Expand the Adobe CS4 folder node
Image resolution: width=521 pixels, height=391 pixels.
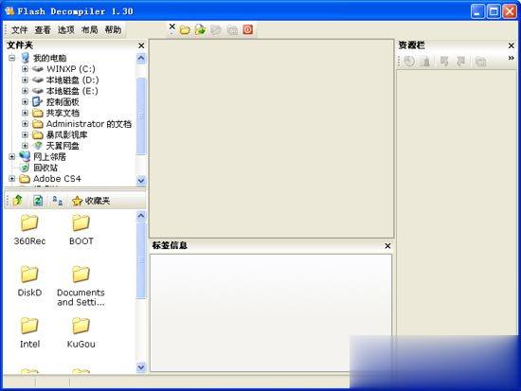pos(12,179)
